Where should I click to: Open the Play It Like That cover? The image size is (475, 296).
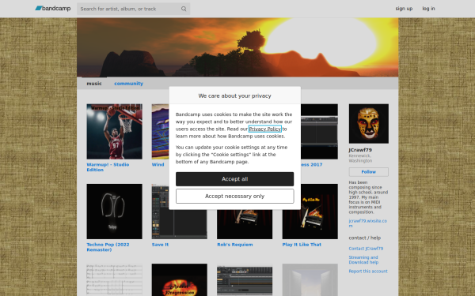coord(310,212)
